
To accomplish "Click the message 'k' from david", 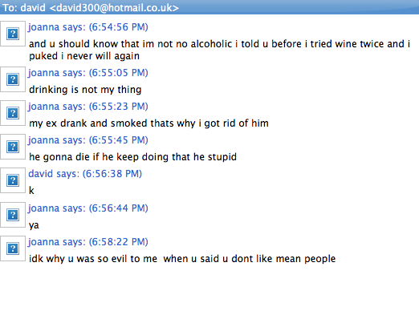I will [31, 191].
